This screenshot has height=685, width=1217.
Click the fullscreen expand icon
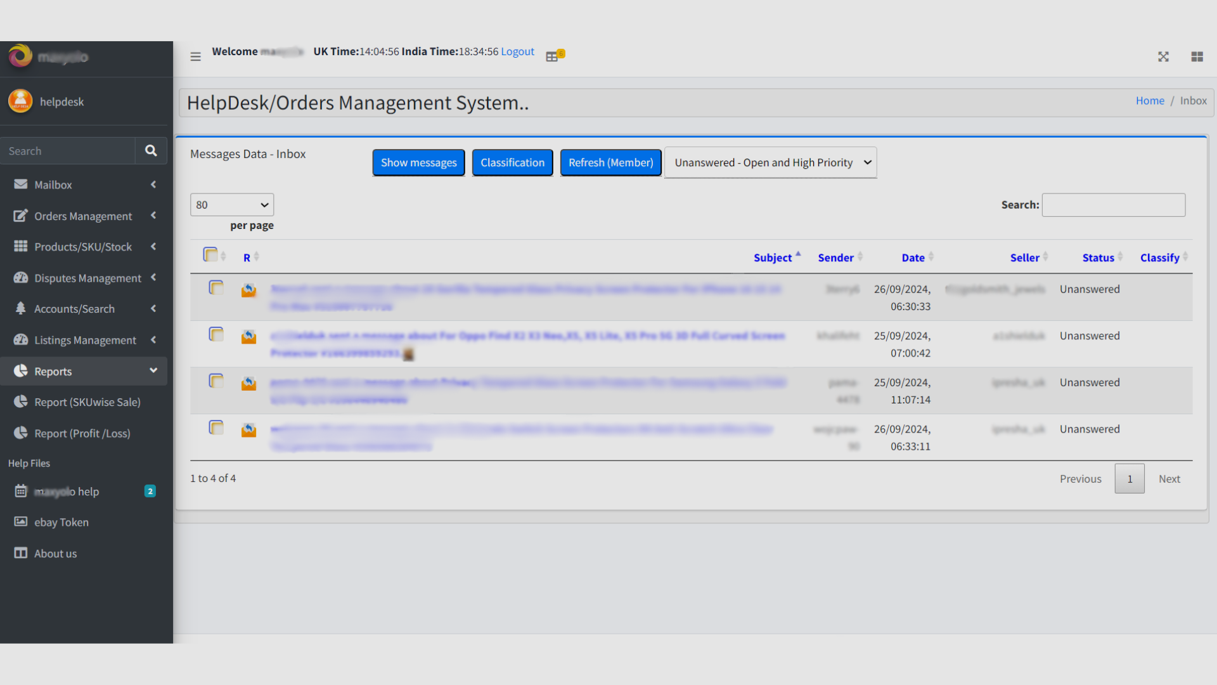[x=1163, y=56]
